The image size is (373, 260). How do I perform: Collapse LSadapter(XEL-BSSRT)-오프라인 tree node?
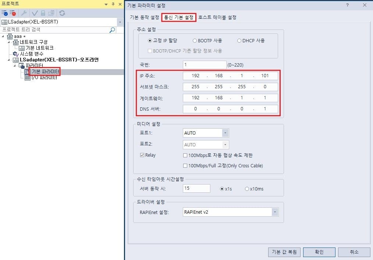tap(9, 60)
